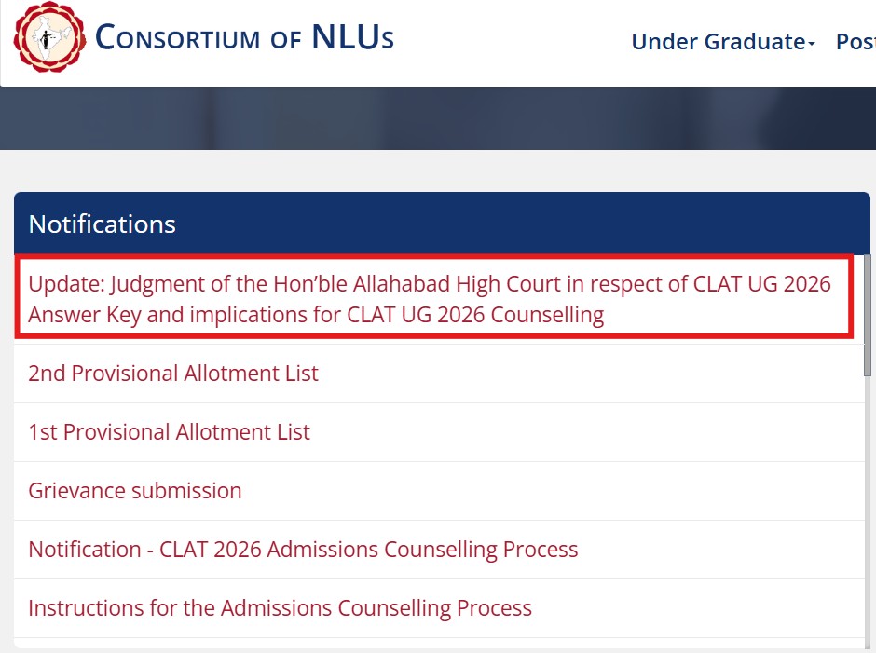Open the highlighted Allahabad High Court judgment update
The image size is (876, 653).
tap(431, 298)
